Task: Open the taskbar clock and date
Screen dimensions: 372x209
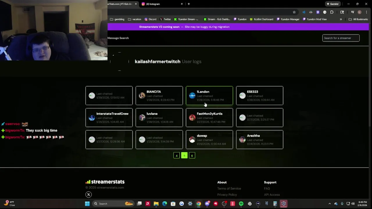Action: 362,204
